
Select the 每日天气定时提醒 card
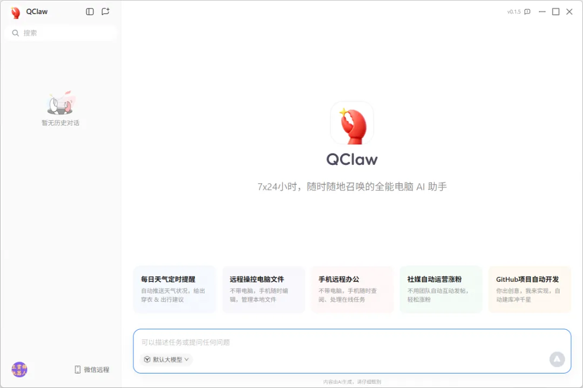click(174, 289)
